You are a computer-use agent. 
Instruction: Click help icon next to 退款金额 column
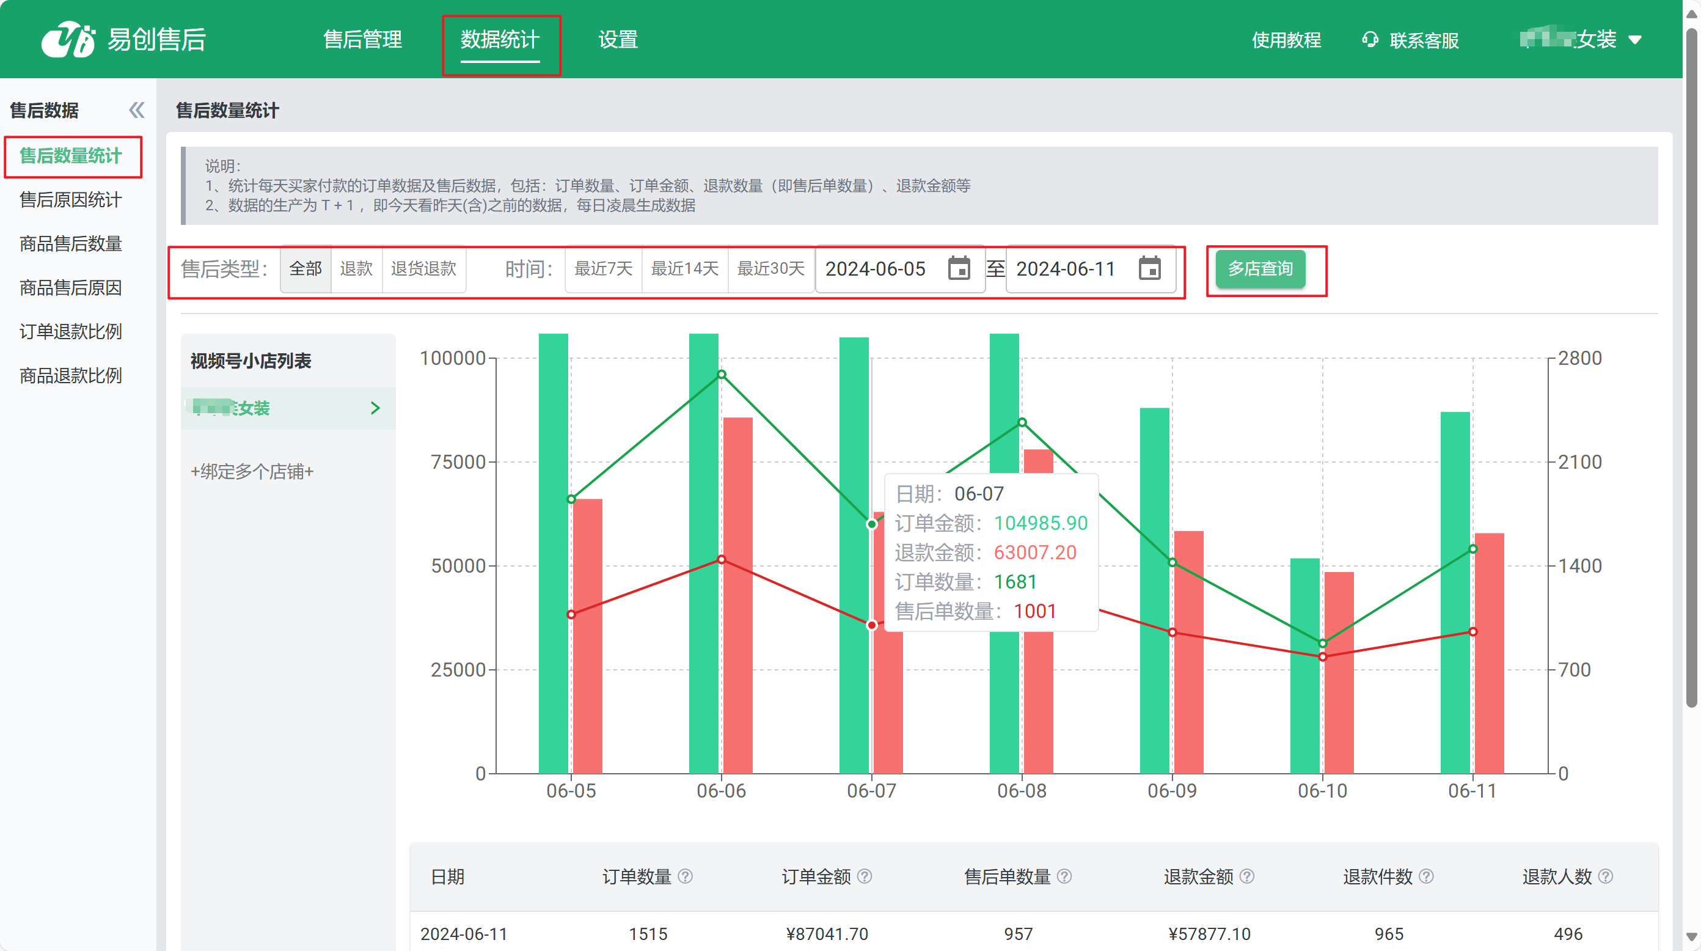point(1246,876)
